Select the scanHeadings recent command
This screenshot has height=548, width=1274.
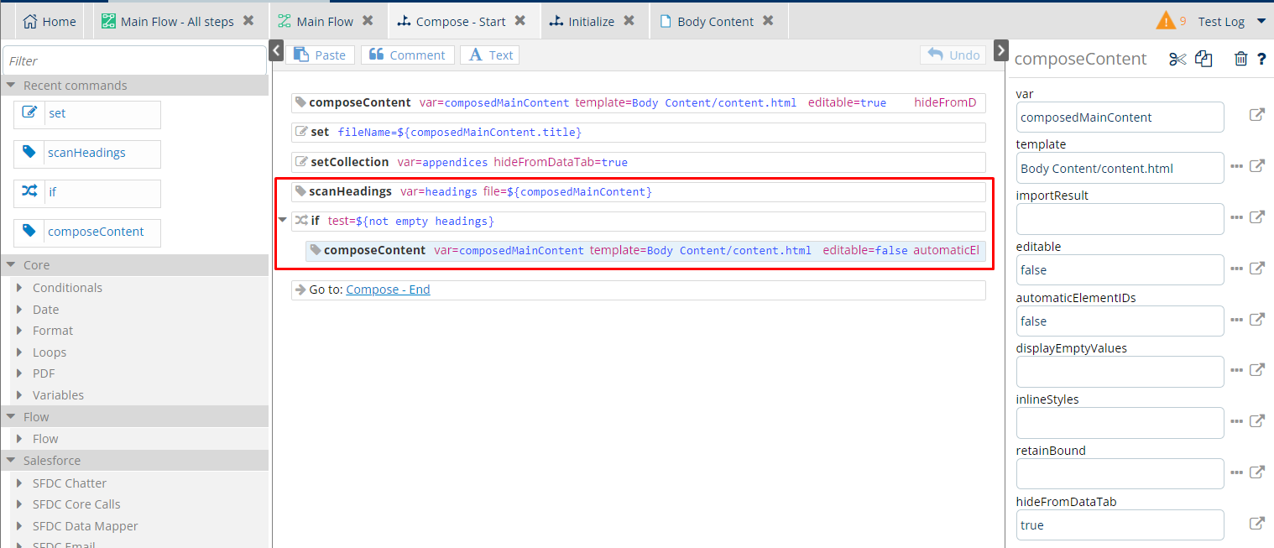[x=87, y=153]
